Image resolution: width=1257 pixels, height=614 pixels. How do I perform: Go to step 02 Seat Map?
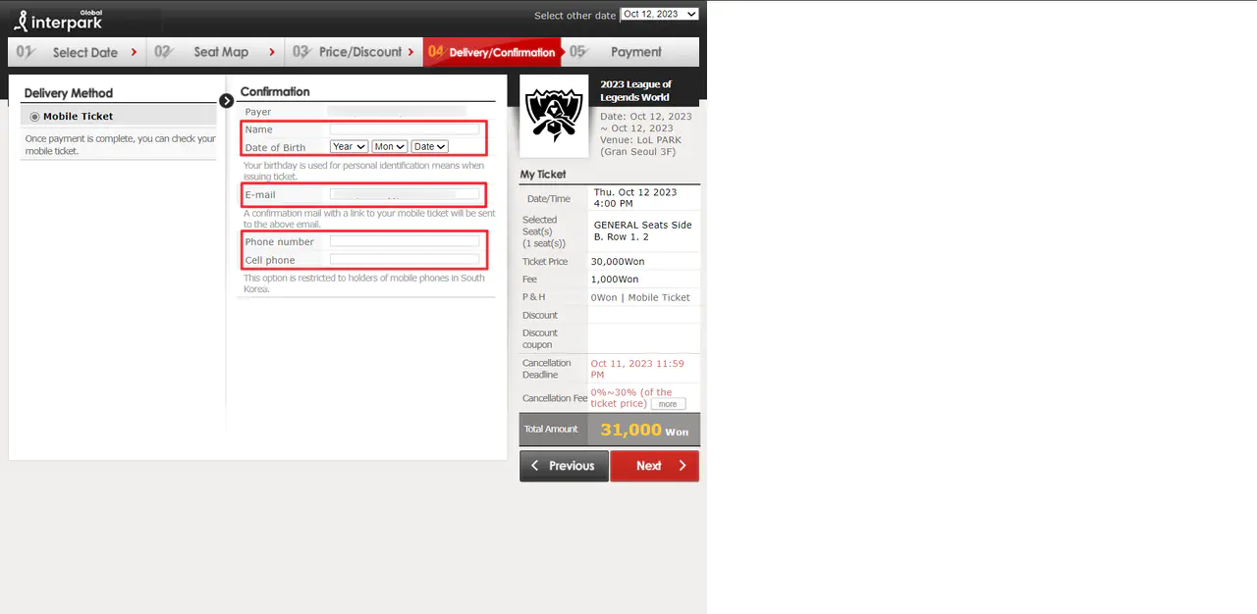[x=215, y=52]
